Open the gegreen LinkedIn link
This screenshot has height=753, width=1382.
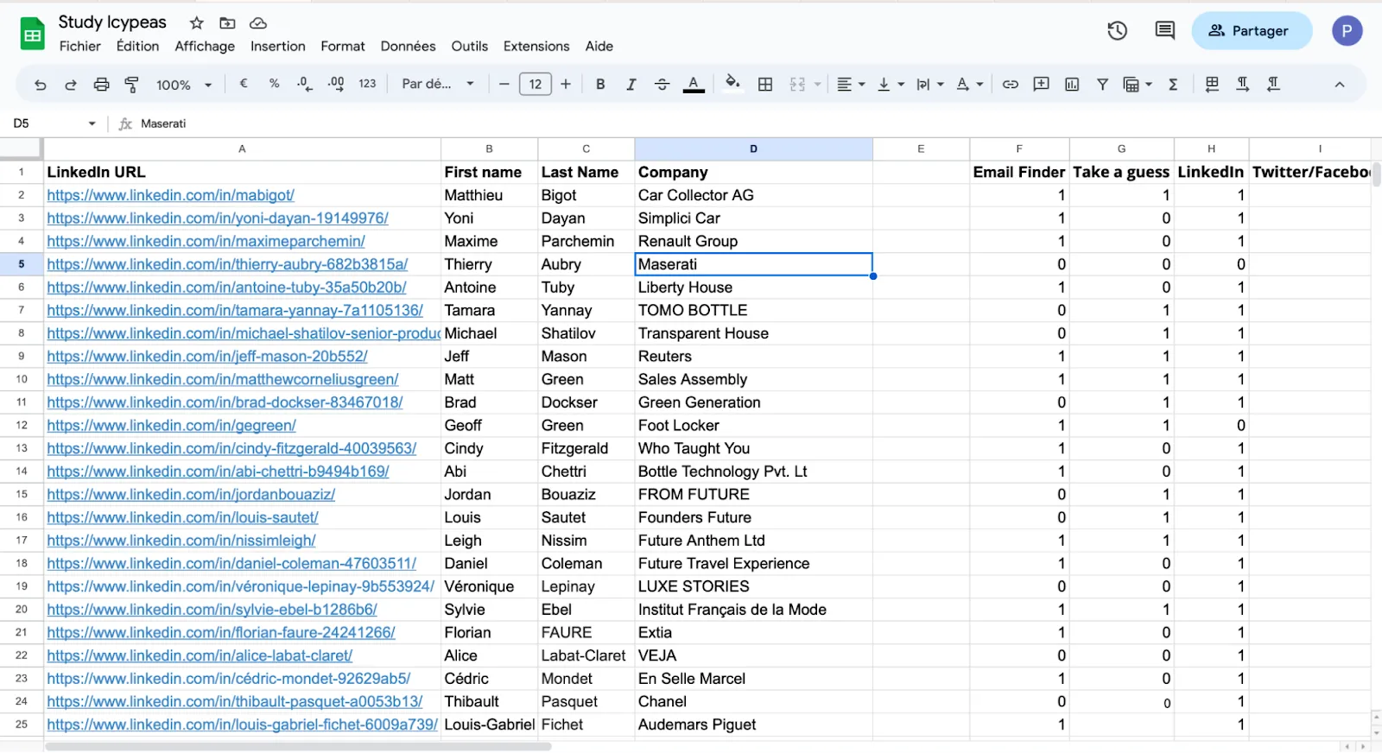pos(171,426)
